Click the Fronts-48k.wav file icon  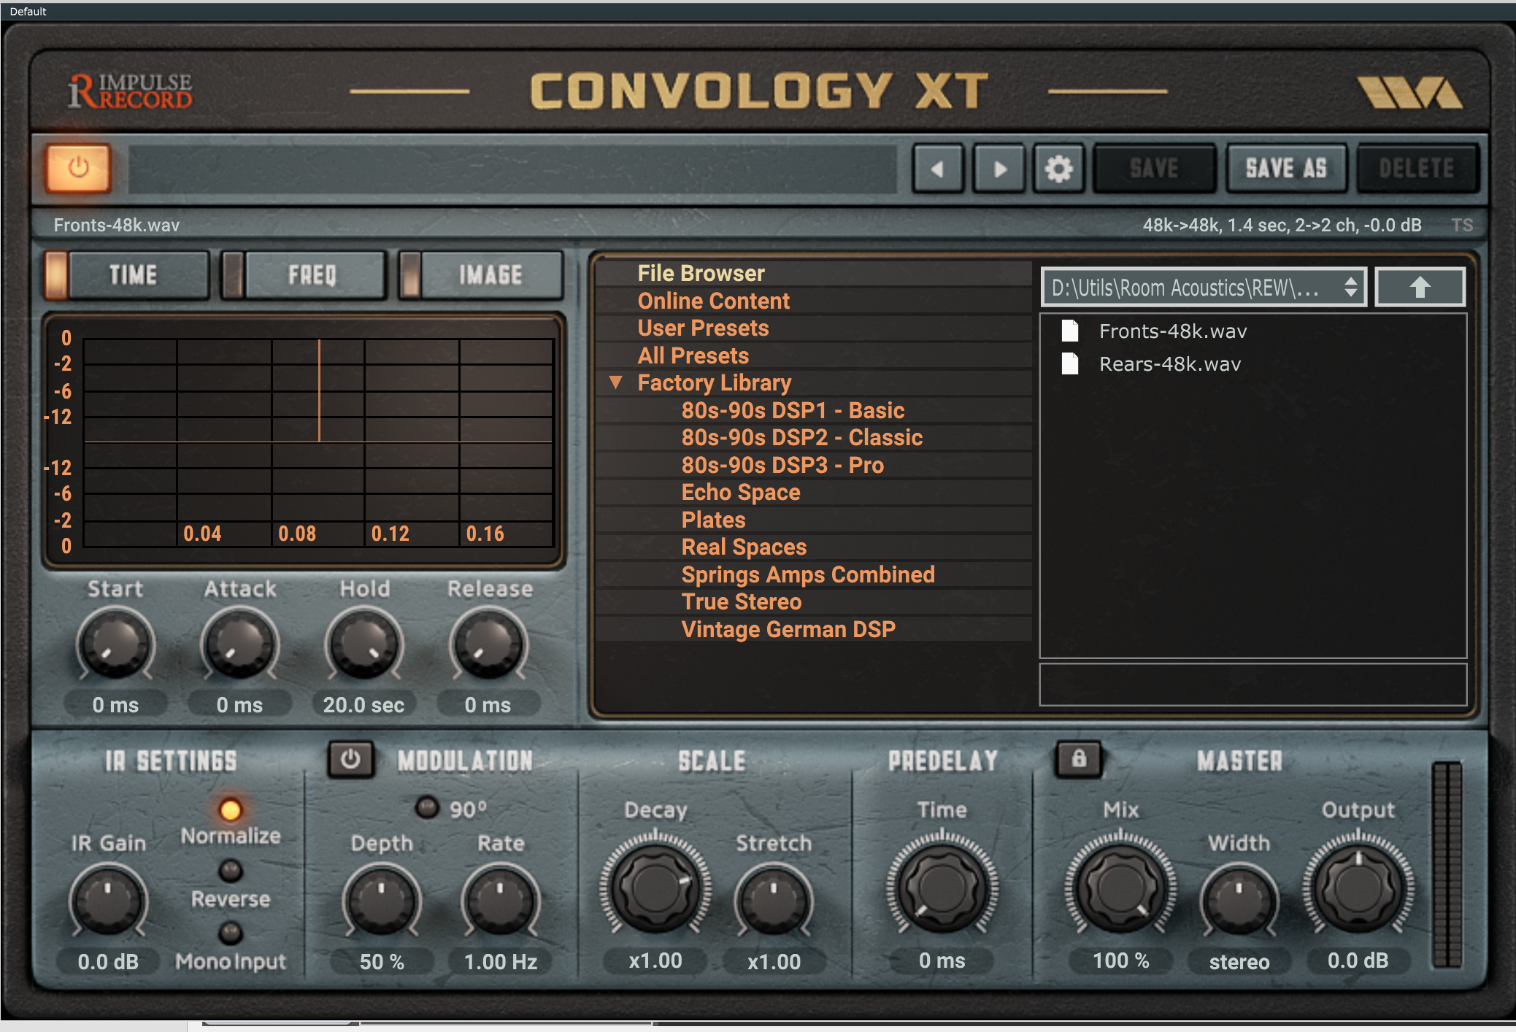1070,331
